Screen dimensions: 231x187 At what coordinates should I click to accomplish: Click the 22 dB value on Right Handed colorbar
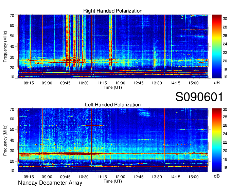pos(225,53)
